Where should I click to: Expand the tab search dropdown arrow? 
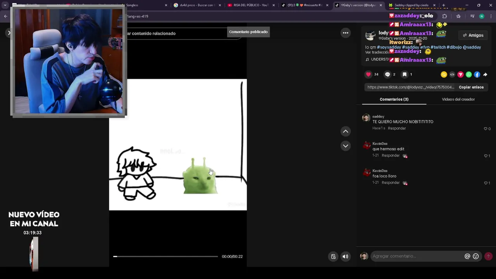coord(5,5)
